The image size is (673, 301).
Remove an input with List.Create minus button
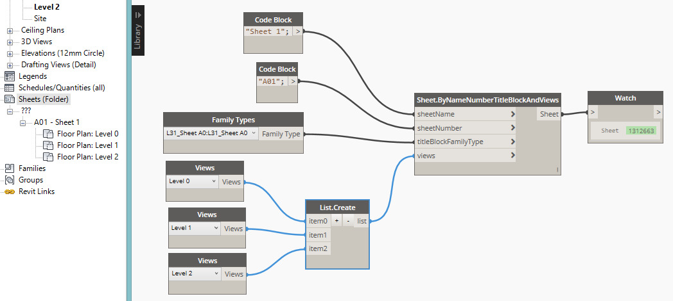pos(348,221)
